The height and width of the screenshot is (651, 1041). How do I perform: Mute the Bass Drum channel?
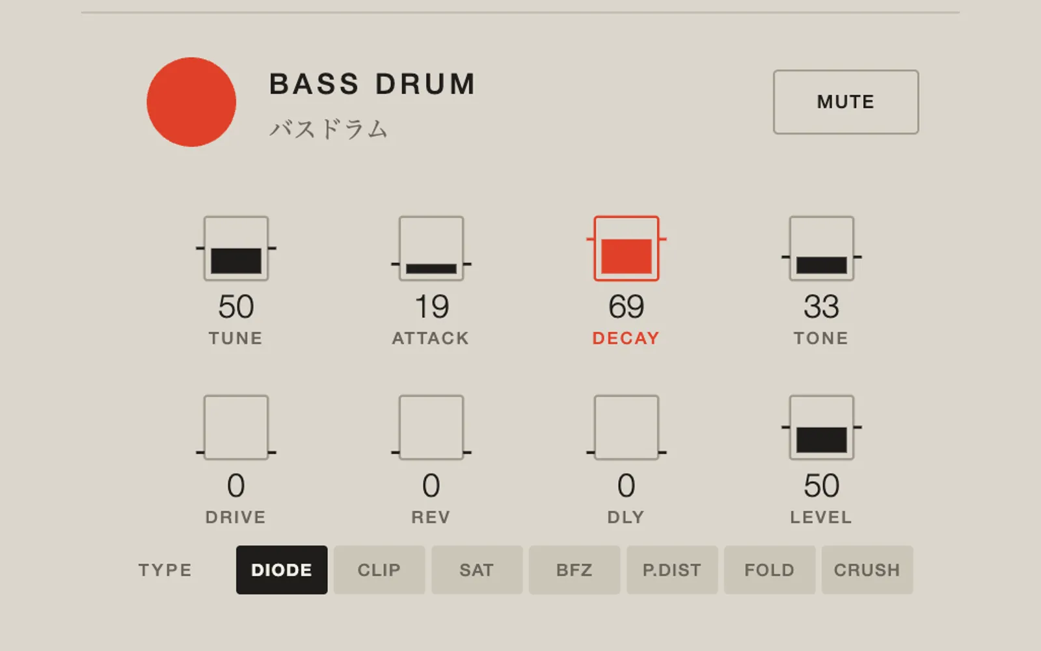pyautogui.click(x=846, y=102)
